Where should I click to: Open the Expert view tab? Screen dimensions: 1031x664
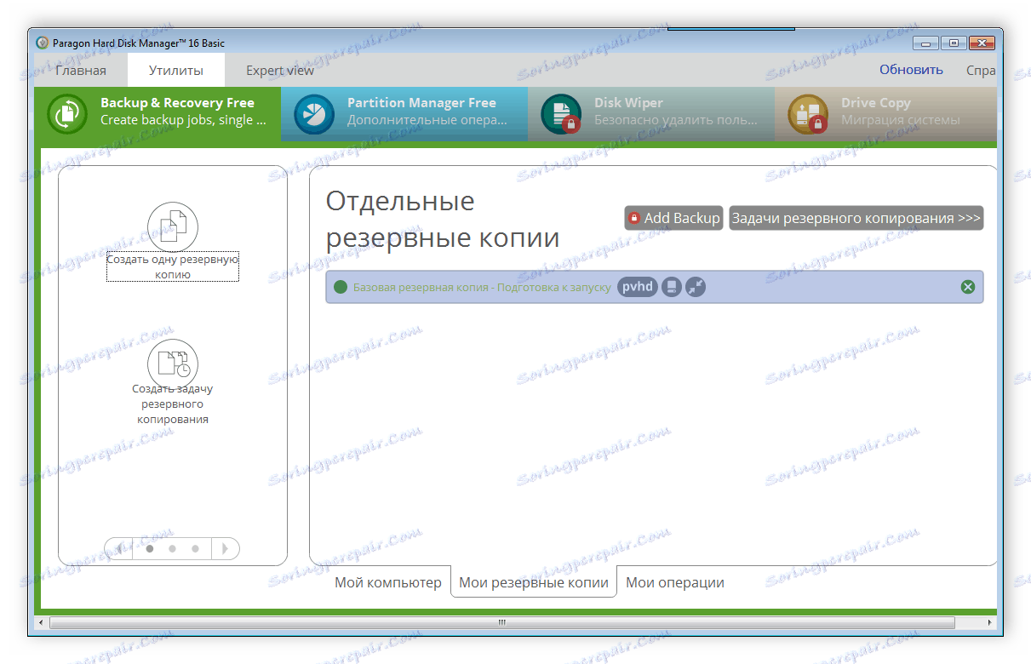click(x=280, y=71)
